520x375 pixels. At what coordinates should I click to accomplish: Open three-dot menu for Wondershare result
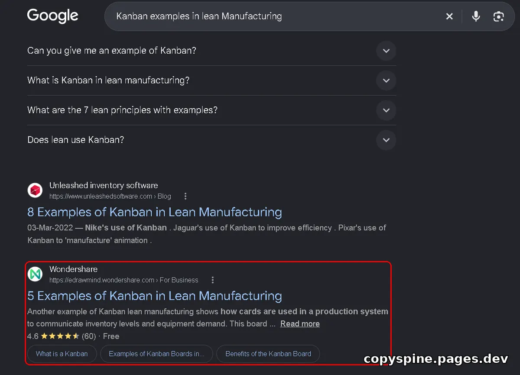213,280
